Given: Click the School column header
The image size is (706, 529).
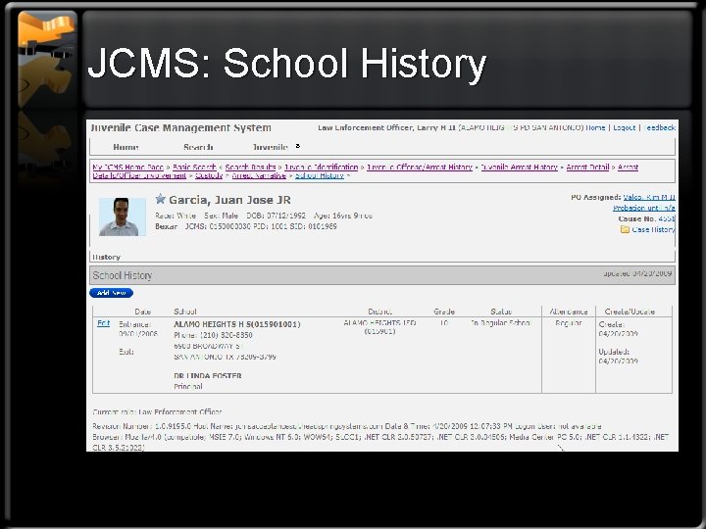Looking at the screenshot, I should (x=185, y=312).
